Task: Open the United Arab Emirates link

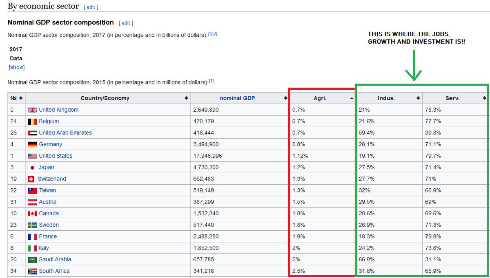Action: click(x=65, y=133)
